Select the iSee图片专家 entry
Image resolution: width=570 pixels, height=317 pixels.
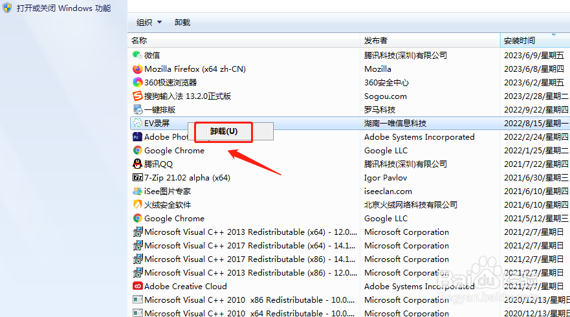pos(168,191)
